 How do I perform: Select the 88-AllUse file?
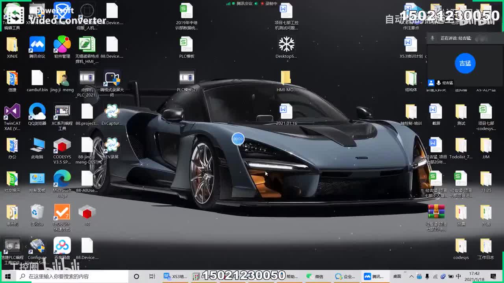coord(87,182)
